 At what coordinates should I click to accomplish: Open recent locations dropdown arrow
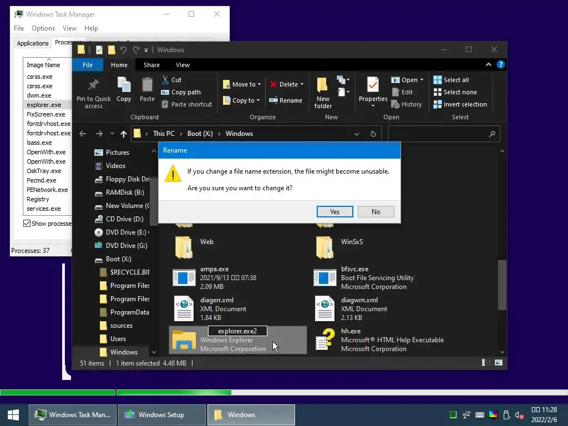tap(112, 134)
